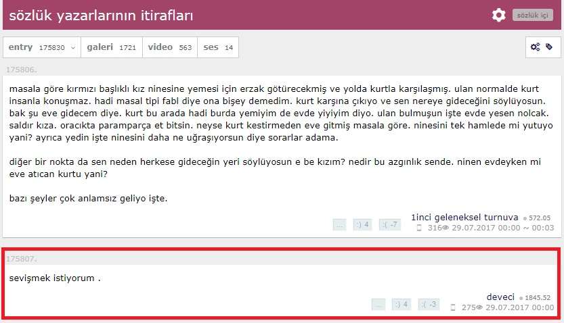Viewport: 564px width, 323px height.
Task: Downvote entry 175806 with frown -7
Action: [390, 224]
